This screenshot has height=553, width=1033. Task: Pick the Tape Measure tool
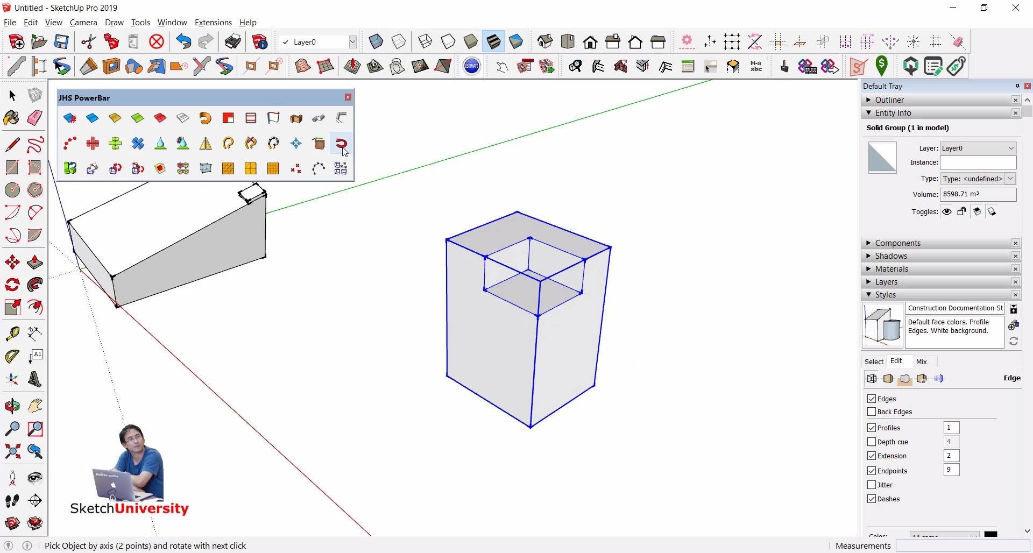12,334
